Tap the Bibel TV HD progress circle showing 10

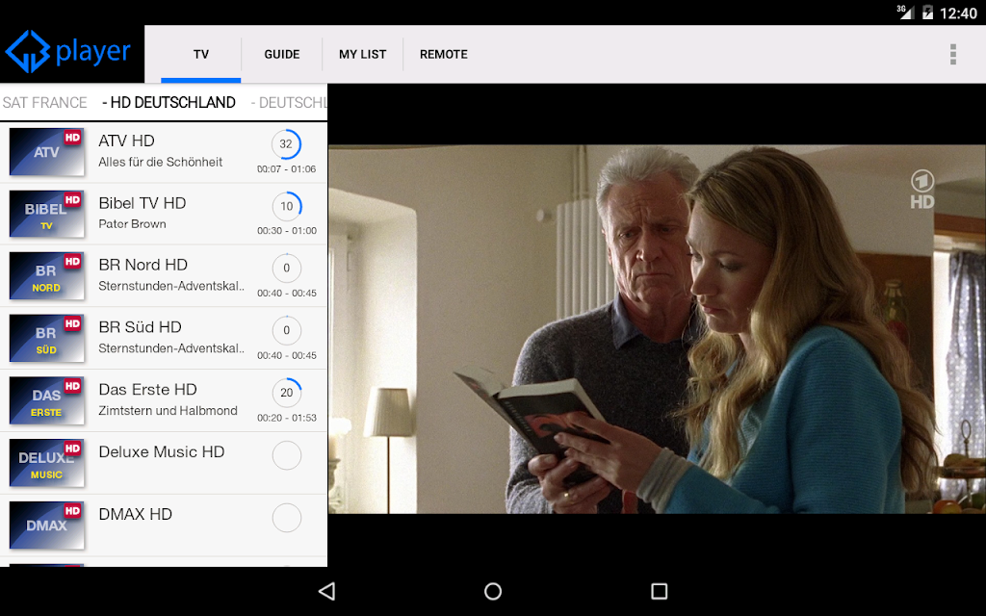(287, 206)
